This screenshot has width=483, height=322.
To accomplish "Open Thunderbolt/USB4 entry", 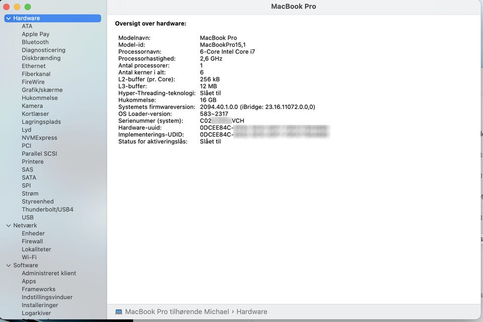I will tap(47, 210).
